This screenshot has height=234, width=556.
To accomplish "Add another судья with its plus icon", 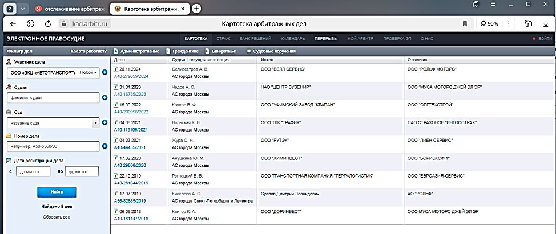I will point(104,97).
